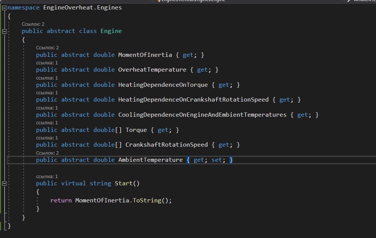
Task: Collapse the EngineOverheat.Engines namespace block
Action: (4, 8)
